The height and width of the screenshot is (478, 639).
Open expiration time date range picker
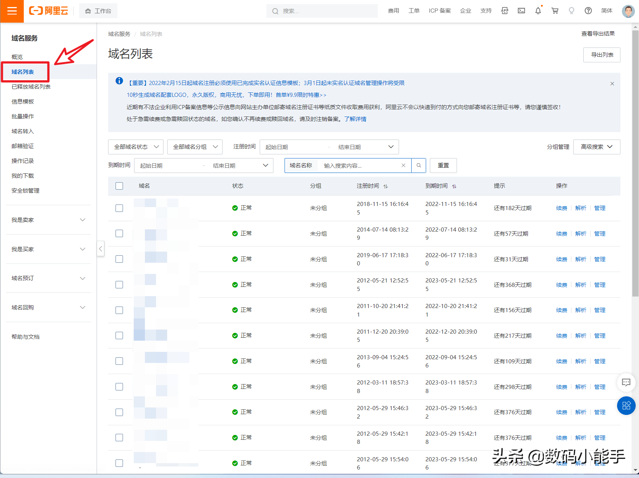click(204, 166)
